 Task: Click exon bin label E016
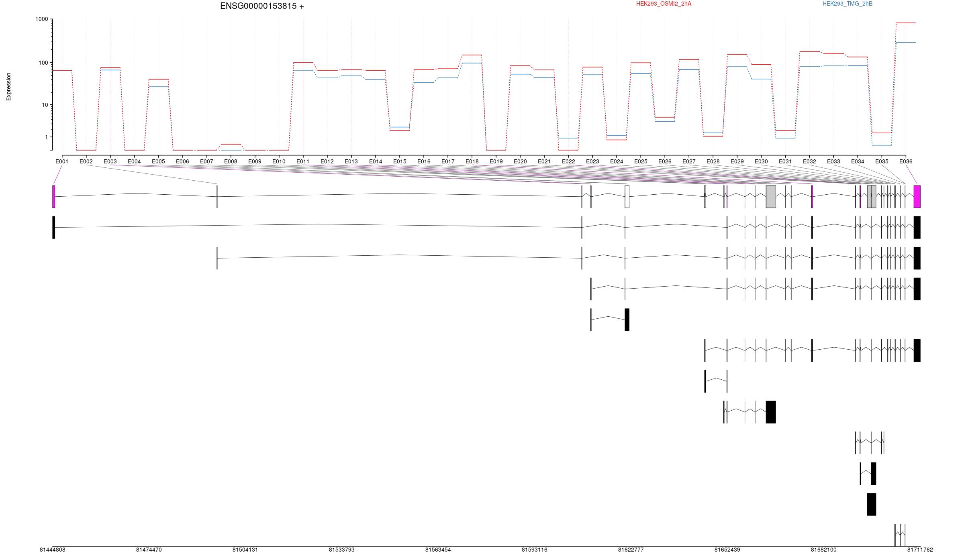coord(424,161)
